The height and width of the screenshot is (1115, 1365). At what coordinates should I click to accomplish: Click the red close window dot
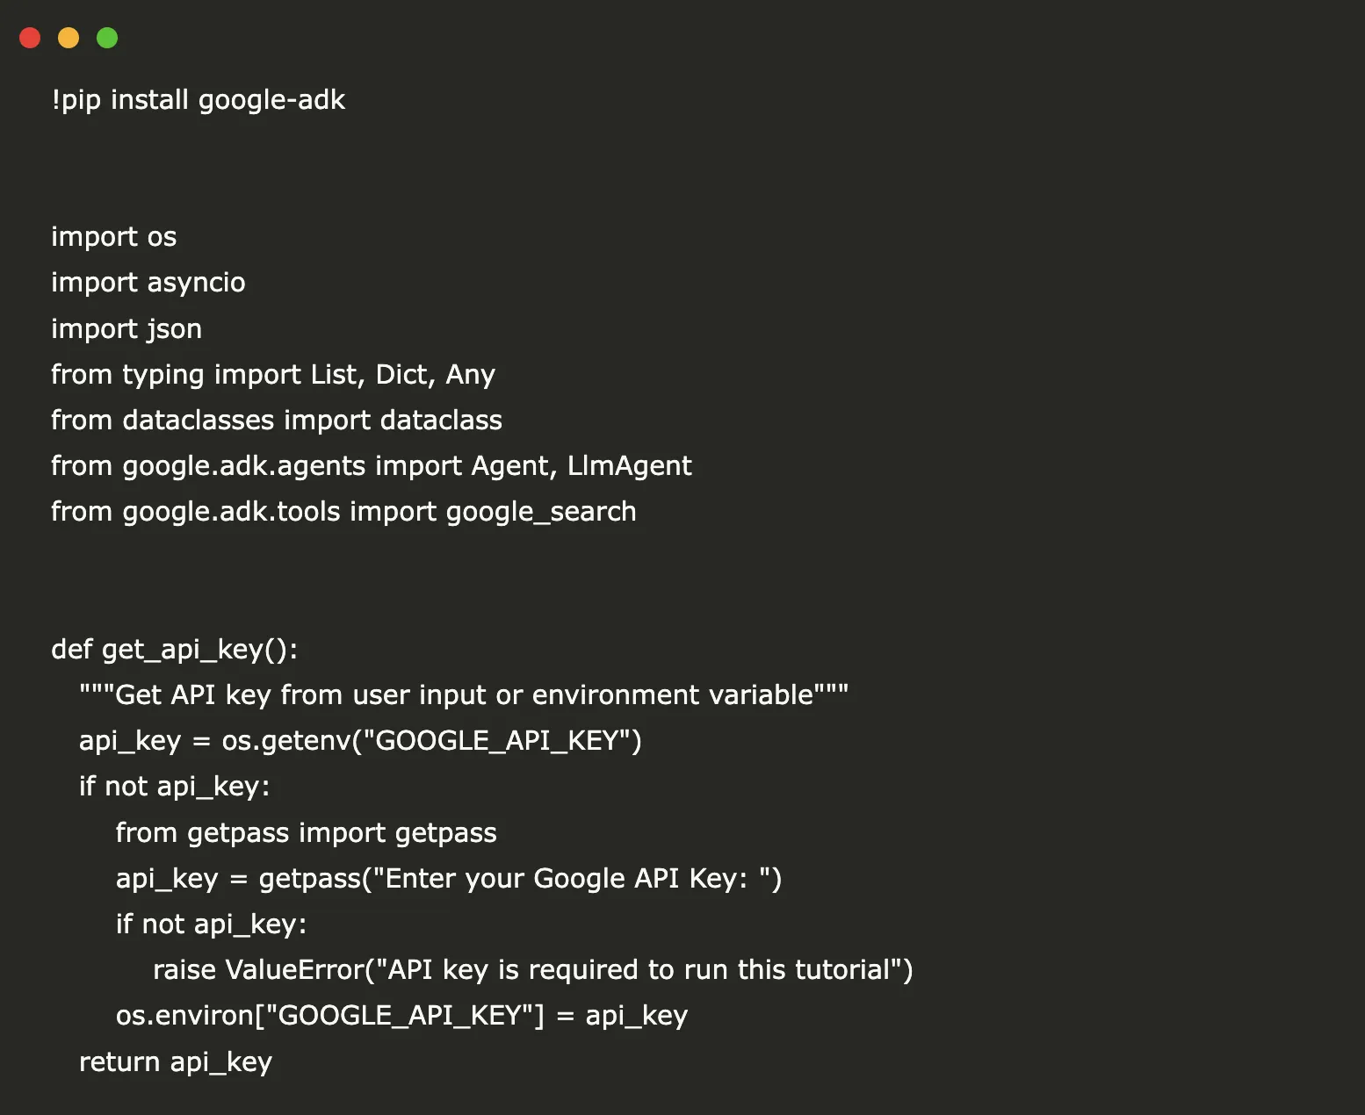[x=30, y=38]
